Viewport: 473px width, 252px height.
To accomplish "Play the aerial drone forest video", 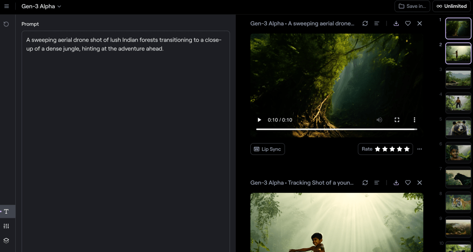I will pos(260,120).
